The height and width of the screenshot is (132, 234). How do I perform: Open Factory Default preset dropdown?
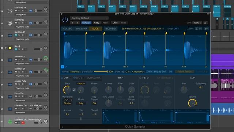click(x=89, y=18)
